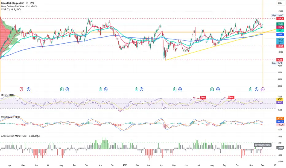Click the dividend D marker in May 2024
This screenshot has height=168, width=286.
click(x=29, y=89)
